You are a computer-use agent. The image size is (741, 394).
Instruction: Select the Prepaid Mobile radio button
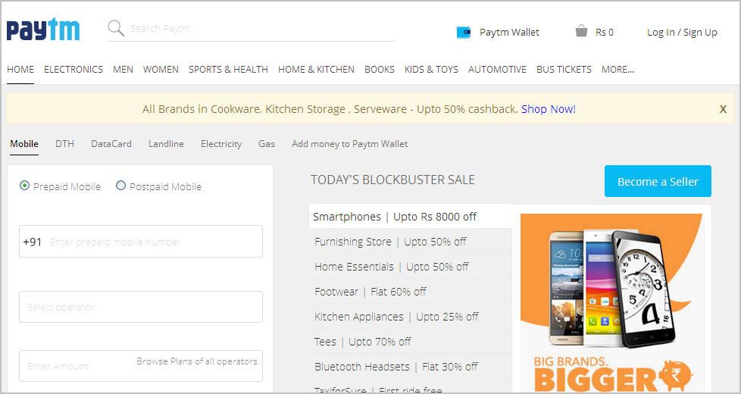click(24, 186)
